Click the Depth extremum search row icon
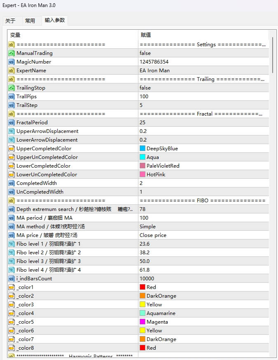 [12, 209]
